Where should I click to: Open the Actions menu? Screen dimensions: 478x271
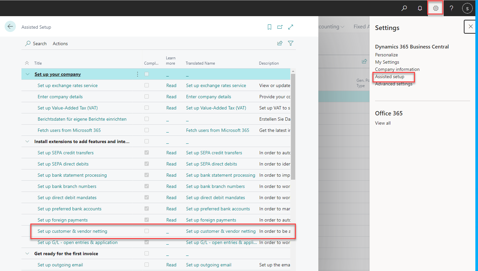[60, 43]
